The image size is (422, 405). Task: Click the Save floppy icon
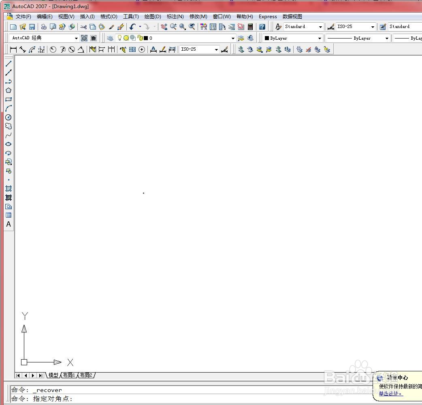tap(32, 27)
